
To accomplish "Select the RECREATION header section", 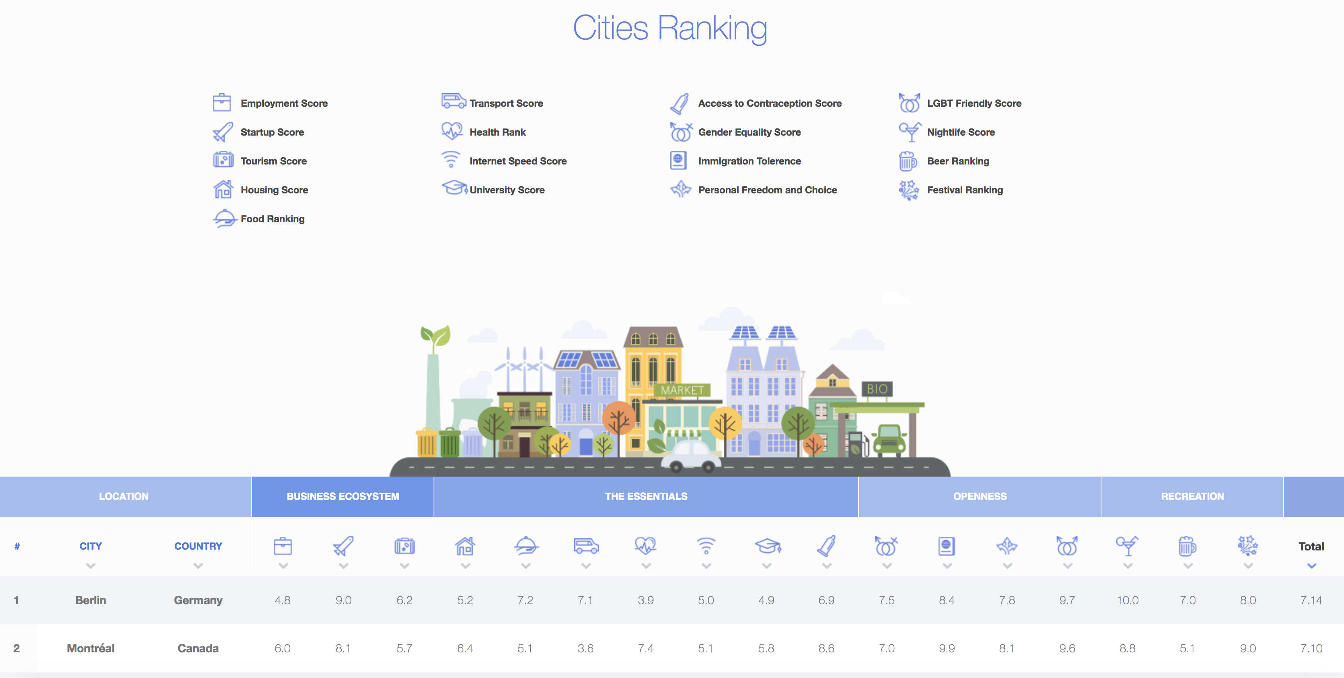I will coord(1192,497).
